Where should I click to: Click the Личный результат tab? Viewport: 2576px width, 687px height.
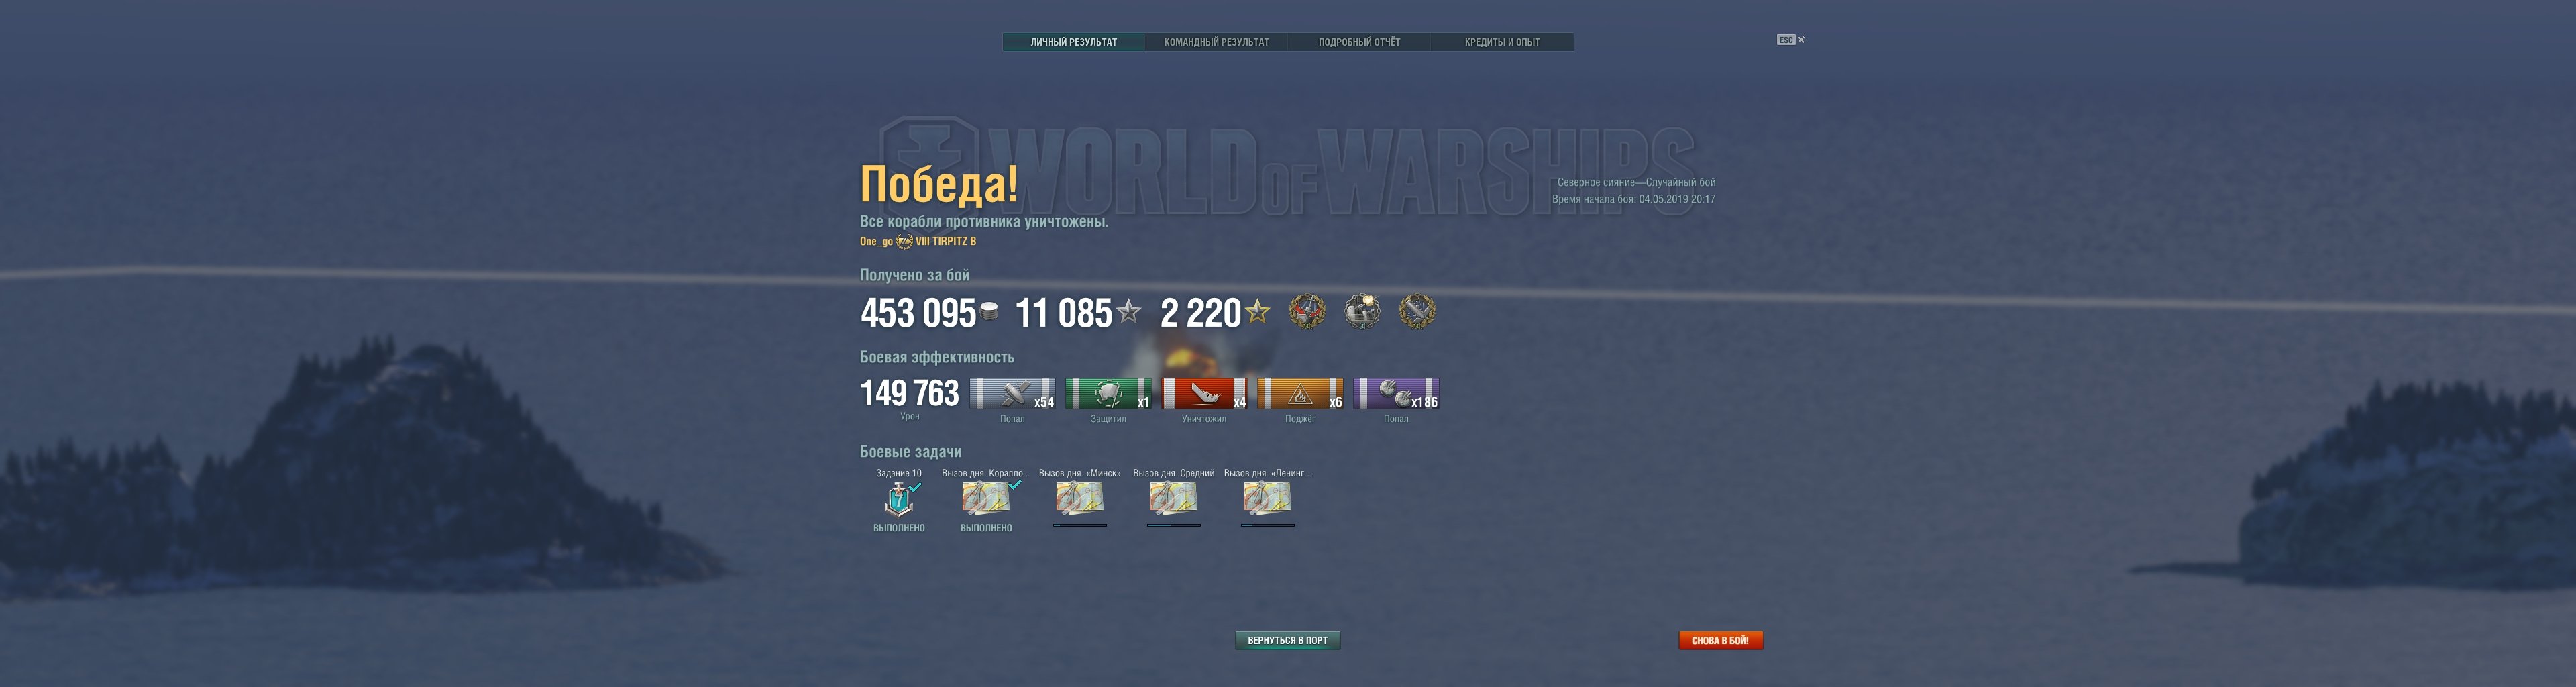coord(1073,42)
